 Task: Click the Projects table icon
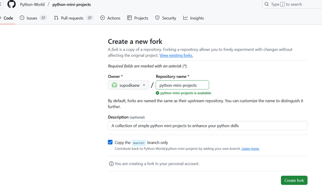130,18
